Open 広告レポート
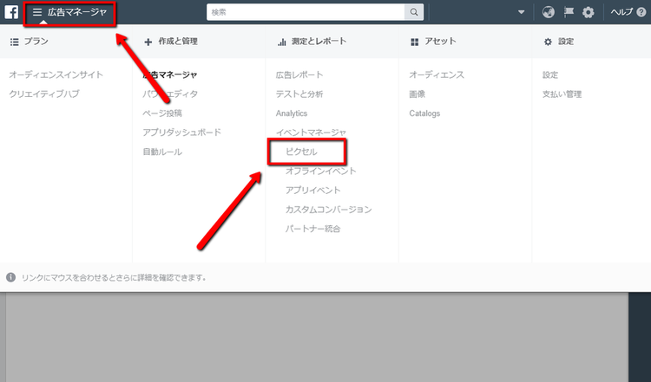 point(299,75)
